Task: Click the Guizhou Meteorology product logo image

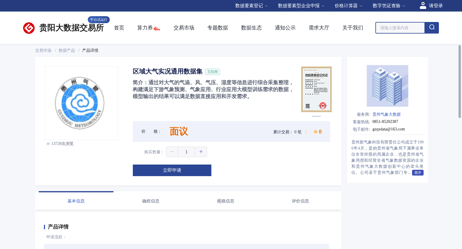Action: pyautogui.click(x=81, y=103)
